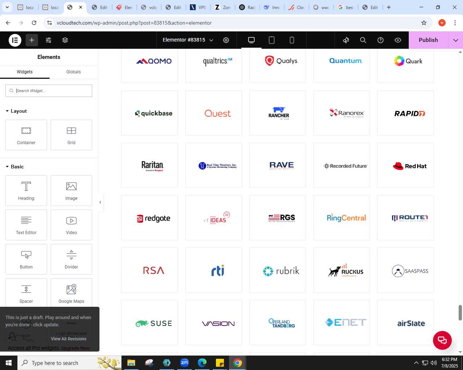The width and height of the screenshot is (463, 370).
Task: Select the Divider widget
Action: [71, 259]
